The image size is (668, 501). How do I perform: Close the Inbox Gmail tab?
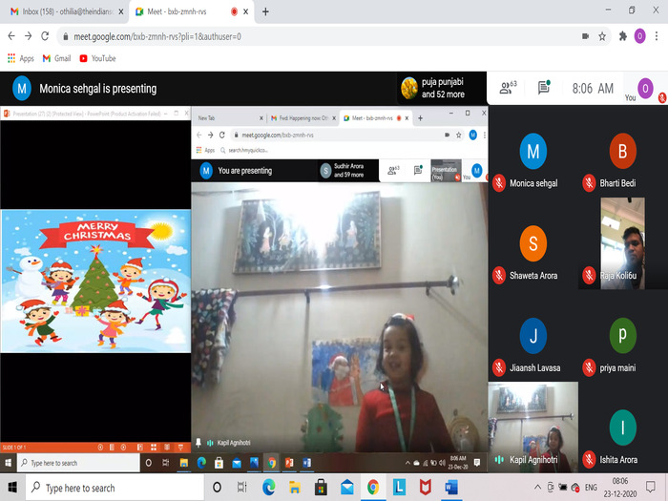pyautogui.click(x=121, y=11)
